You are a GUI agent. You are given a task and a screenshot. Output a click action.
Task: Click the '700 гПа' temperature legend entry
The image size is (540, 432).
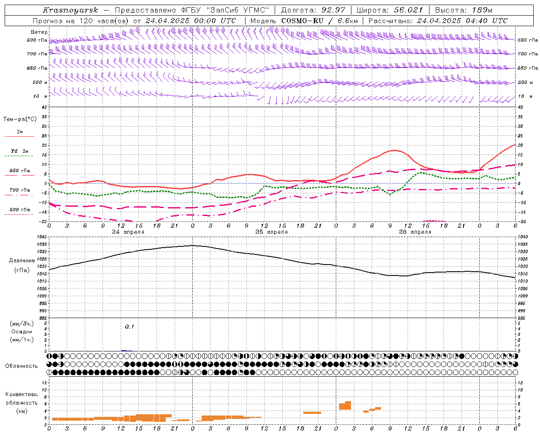(20, 190)
